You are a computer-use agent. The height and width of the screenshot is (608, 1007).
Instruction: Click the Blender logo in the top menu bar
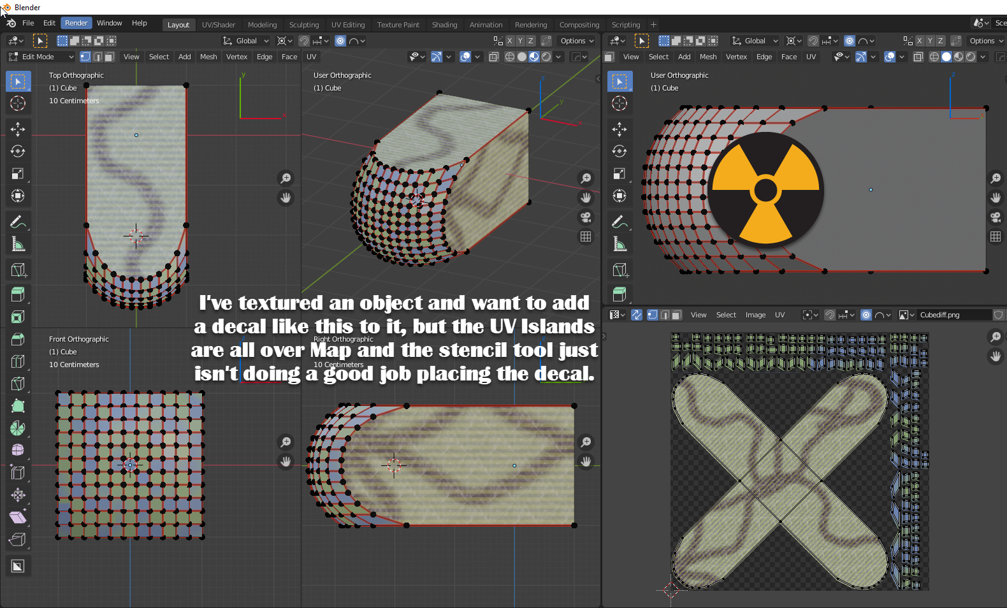[x=11, y=24]
